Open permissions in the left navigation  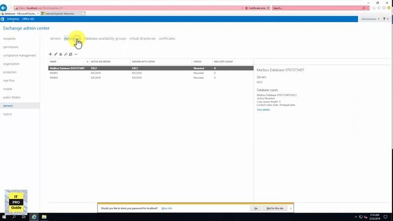coord(11,47)
